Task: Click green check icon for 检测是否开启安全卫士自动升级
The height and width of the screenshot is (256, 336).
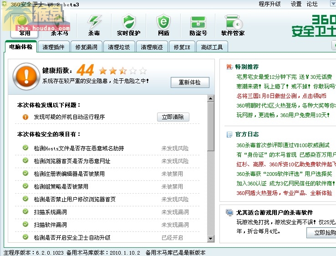Action: [x=25, y=237]
